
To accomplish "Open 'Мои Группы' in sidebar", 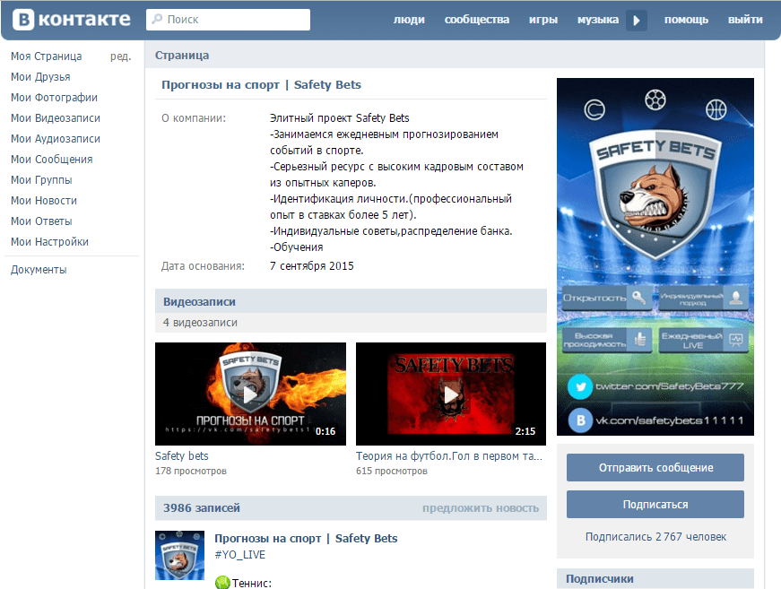I will 41,179.
